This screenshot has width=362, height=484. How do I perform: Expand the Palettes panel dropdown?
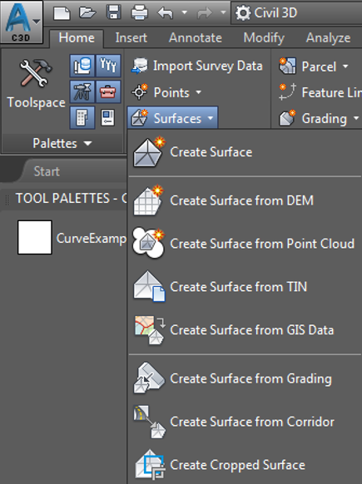click(x=62, y=143)
